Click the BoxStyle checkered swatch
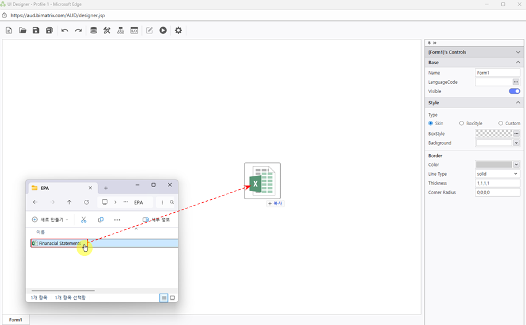Image resolution: width=526 pixels, height=325 pixels. point(493,133)
